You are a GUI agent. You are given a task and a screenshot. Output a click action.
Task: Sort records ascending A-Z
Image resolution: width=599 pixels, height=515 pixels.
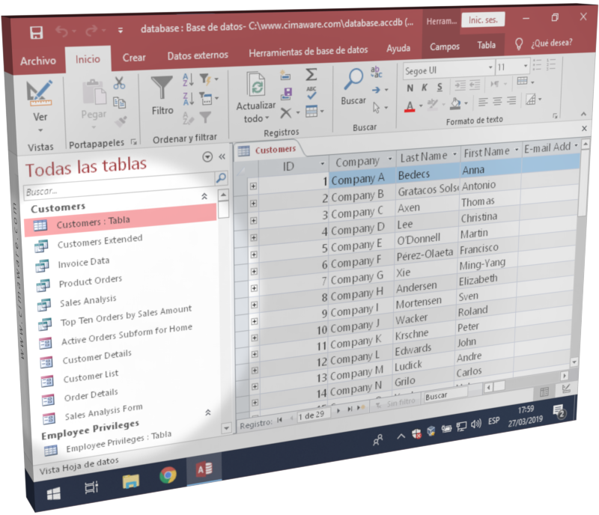(x=187, y=78)
